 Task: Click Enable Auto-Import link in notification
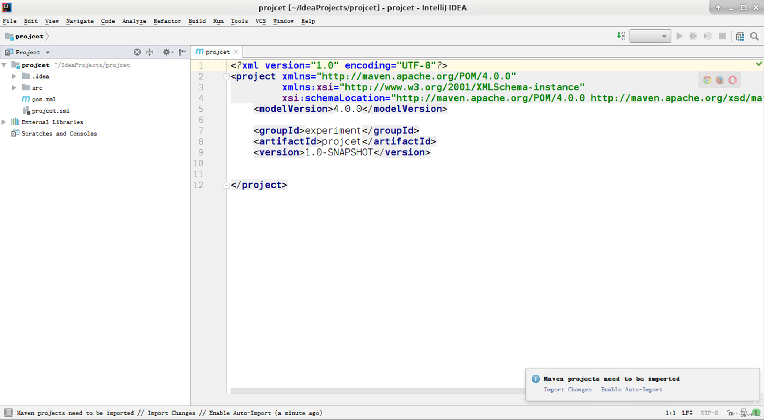point(632,390)
